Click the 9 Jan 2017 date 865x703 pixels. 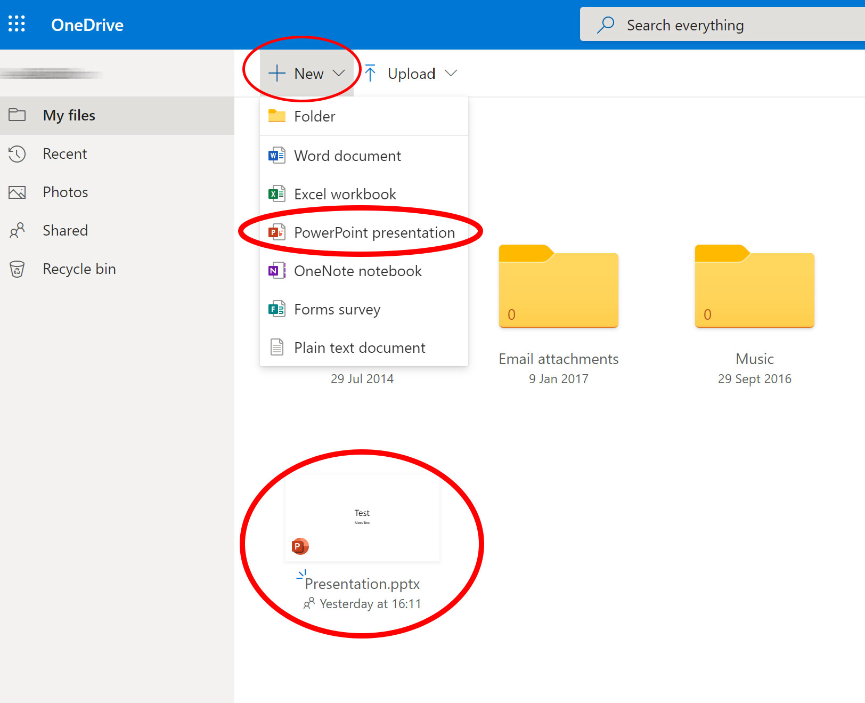[x=559, y=379]
